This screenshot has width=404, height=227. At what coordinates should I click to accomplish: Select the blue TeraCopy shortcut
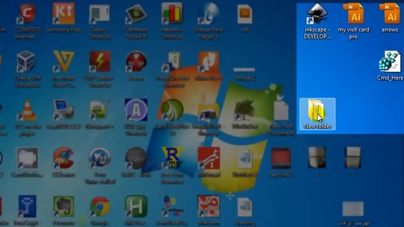27,211
